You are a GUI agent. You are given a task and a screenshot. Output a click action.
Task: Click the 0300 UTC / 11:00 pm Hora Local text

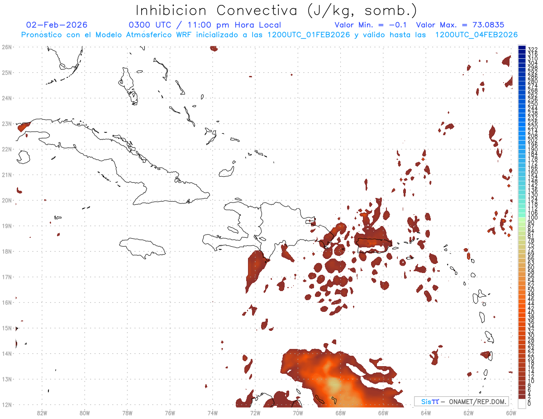click(205, 25)
